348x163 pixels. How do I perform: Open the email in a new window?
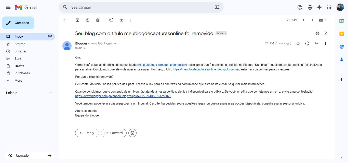coord(326,33)
